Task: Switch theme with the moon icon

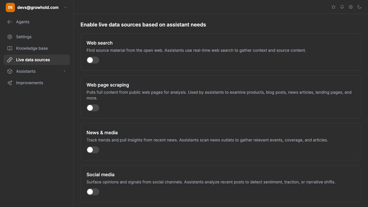Action: 359,7
